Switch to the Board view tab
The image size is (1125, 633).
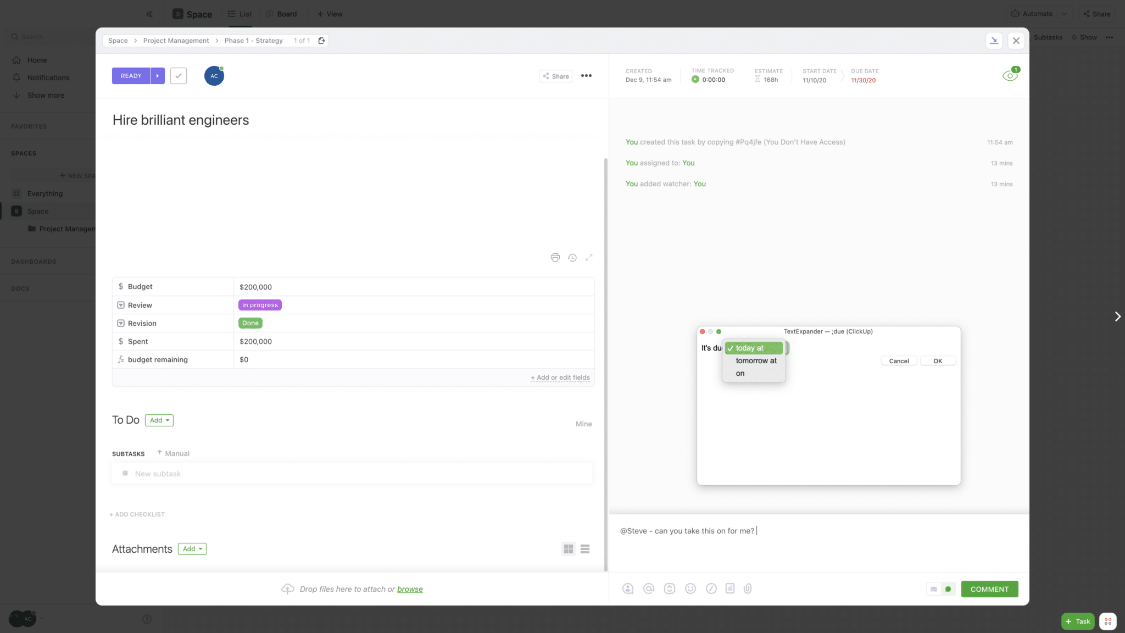[x=282, y=14]
